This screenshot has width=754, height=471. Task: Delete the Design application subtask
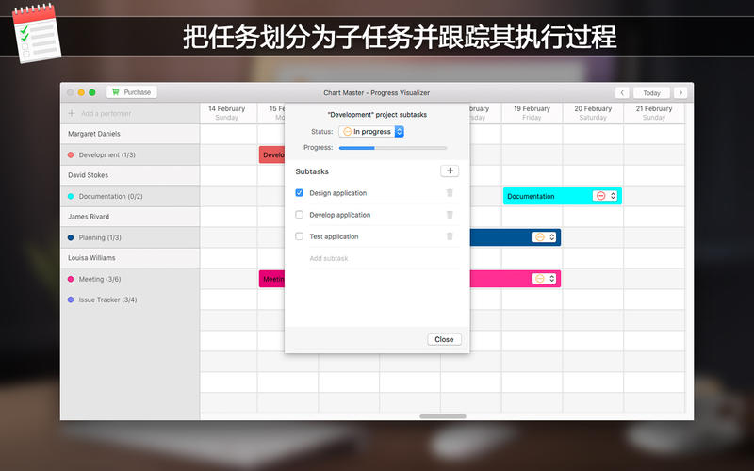point(450,193)
